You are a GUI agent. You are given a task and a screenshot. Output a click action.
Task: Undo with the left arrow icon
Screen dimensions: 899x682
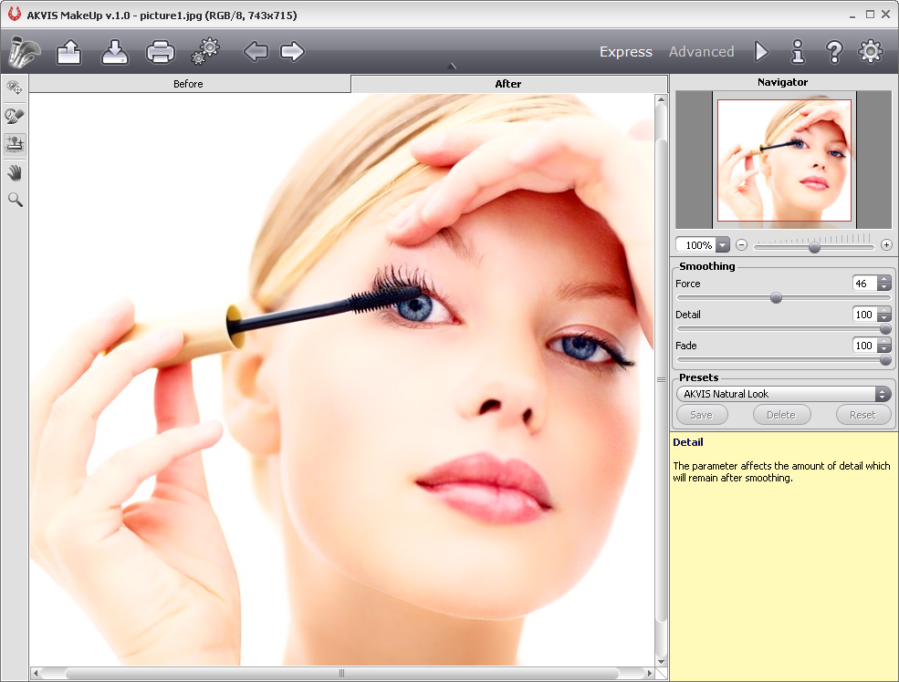[256, 52]
